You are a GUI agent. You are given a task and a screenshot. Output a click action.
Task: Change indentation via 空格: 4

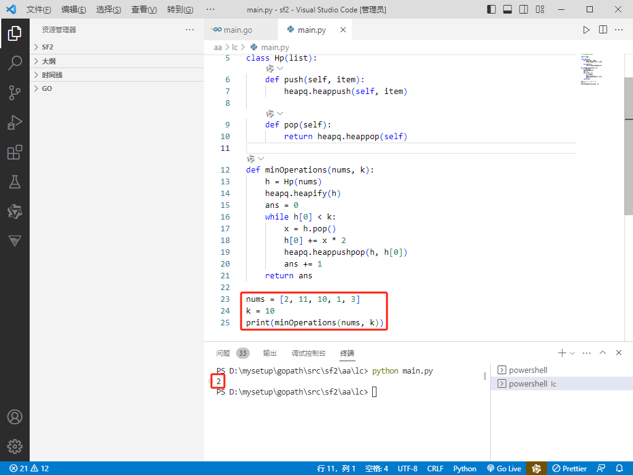376,469
